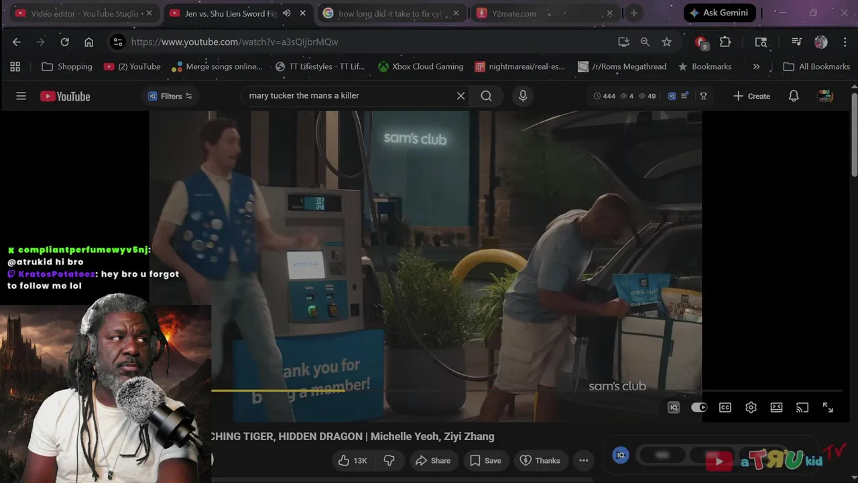Open /r/Roms Megathread bookmark
The height and width of the screenshot is (483, 858).
(x=622, y=66)
